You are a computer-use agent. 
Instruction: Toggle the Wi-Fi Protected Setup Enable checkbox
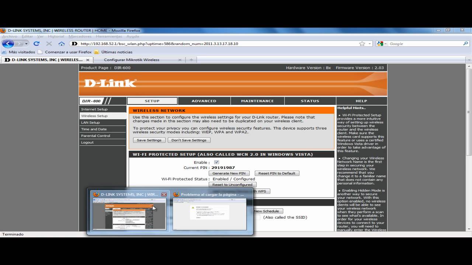click(216, 162)
